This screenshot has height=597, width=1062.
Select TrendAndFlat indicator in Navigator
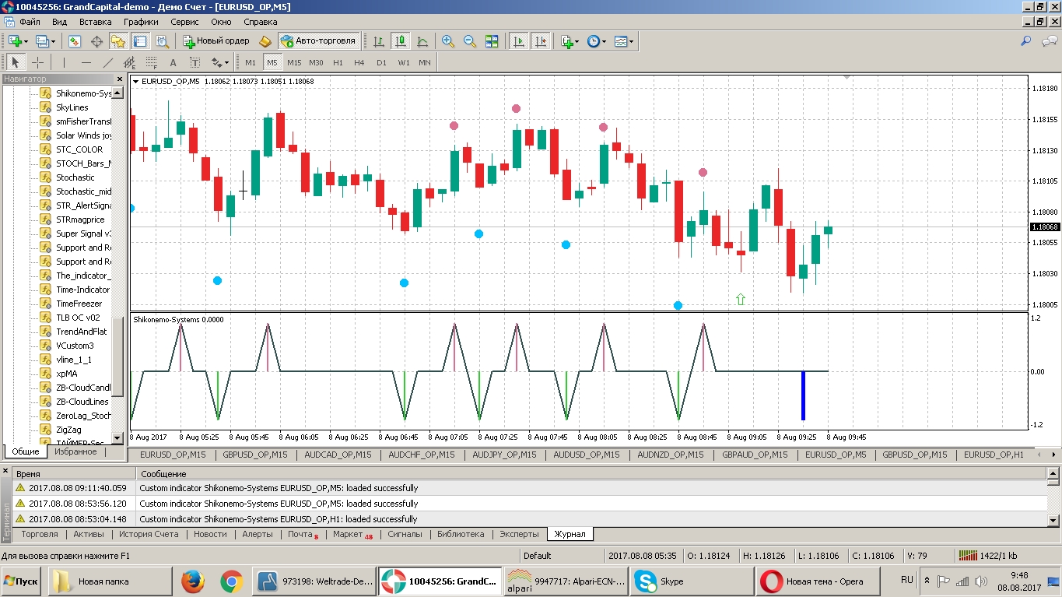coord(82,332)
